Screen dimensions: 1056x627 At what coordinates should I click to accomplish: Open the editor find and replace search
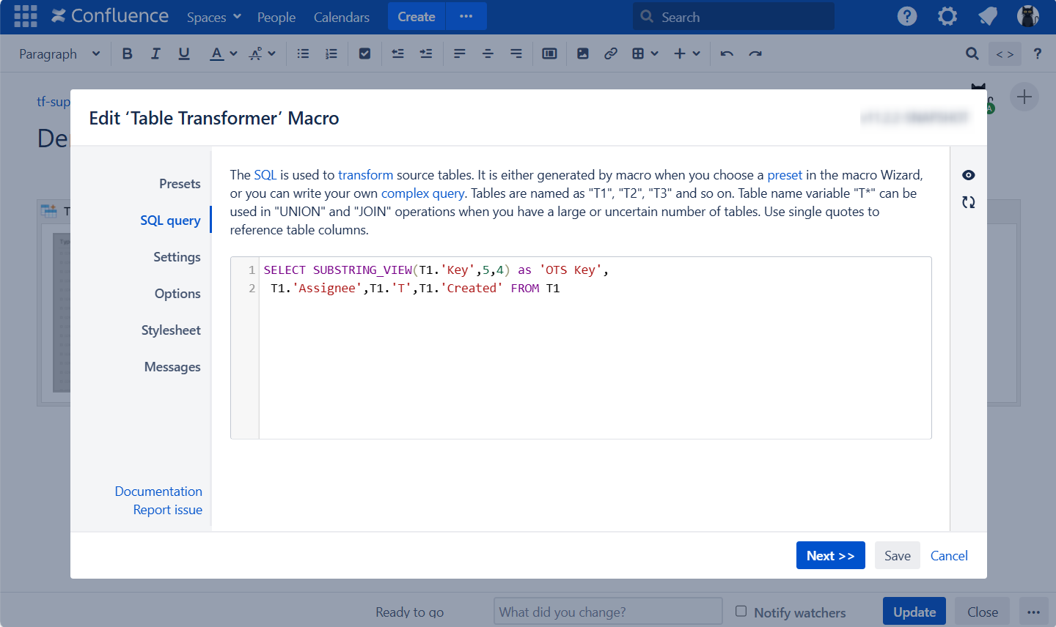coord(972,53)
